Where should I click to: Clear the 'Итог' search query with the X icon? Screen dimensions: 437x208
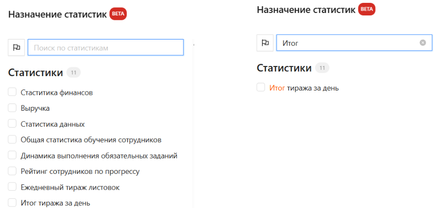tap(423, 43)
